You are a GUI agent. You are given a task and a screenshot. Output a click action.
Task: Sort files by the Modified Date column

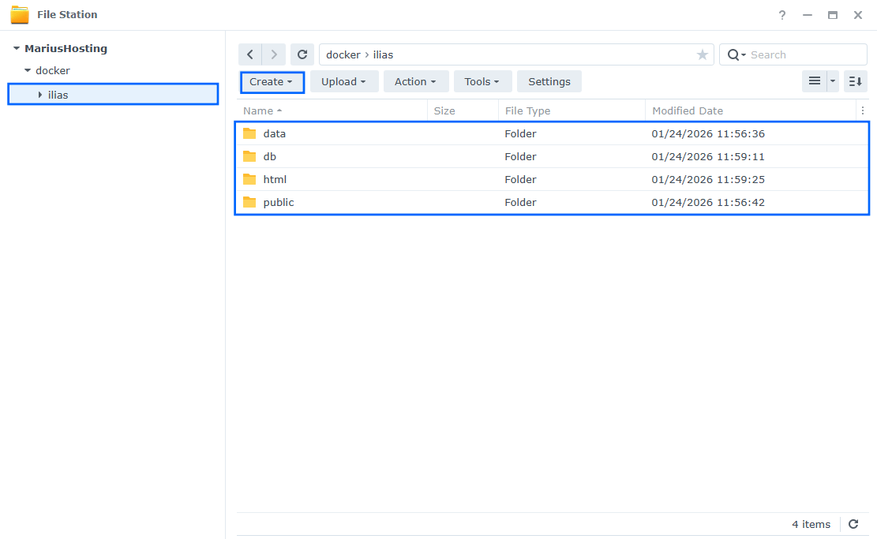(686, 110)
